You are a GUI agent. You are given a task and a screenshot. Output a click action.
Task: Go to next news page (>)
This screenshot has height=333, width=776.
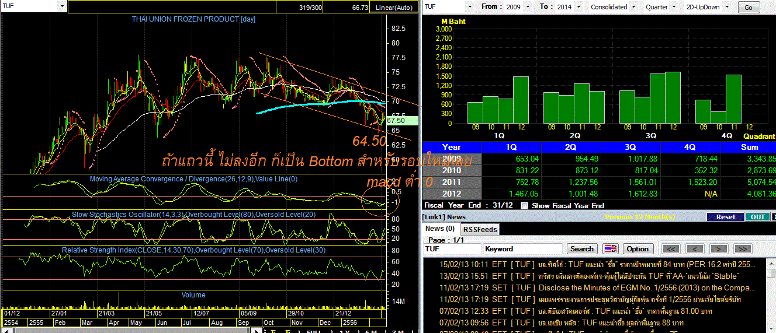pos(719,249)
